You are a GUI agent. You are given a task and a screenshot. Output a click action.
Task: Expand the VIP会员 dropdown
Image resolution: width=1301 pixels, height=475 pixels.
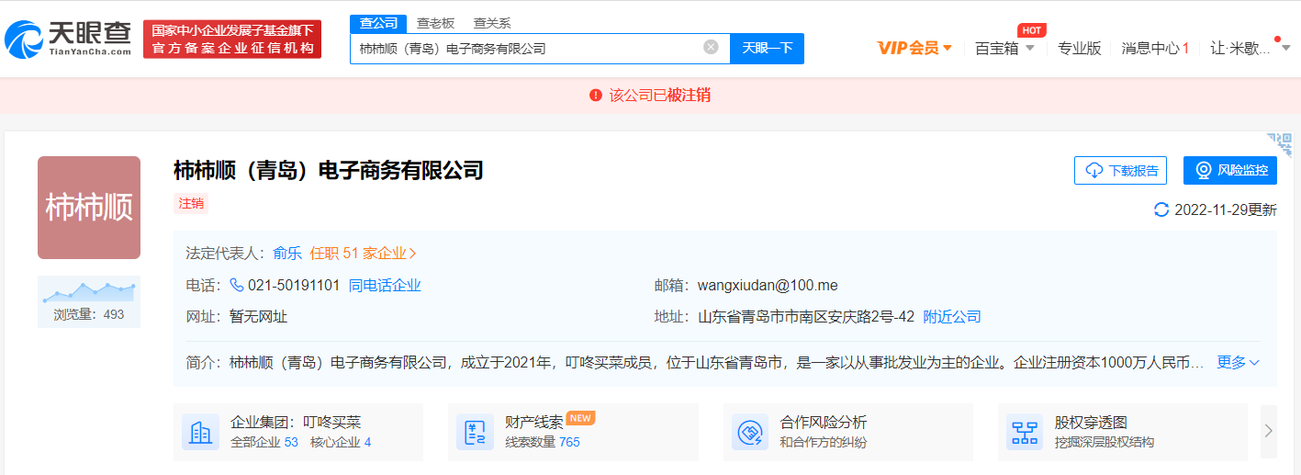tap(914, 48)
